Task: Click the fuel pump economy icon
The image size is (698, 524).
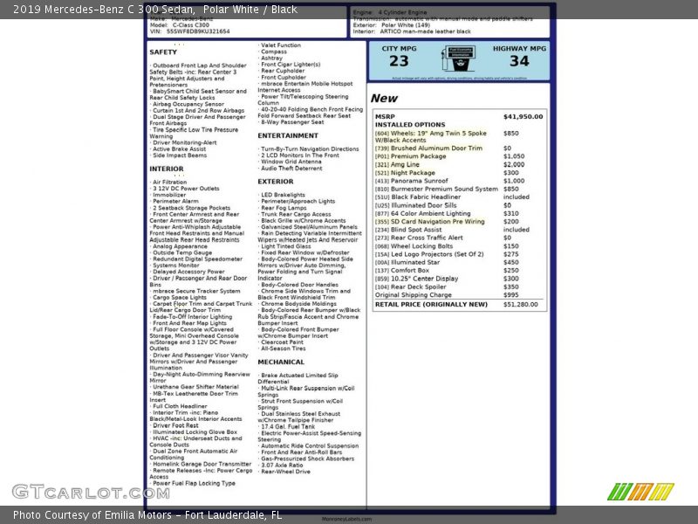Action: [x=459, y=59]
